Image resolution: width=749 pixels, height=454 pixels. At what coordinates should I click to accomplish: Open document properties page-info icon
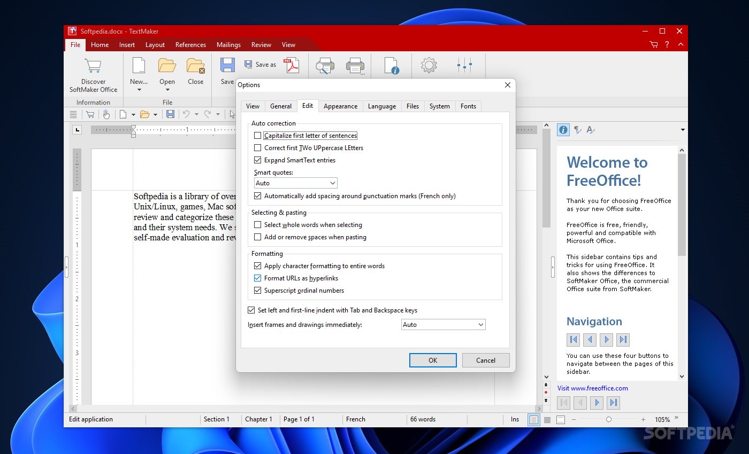392,66
